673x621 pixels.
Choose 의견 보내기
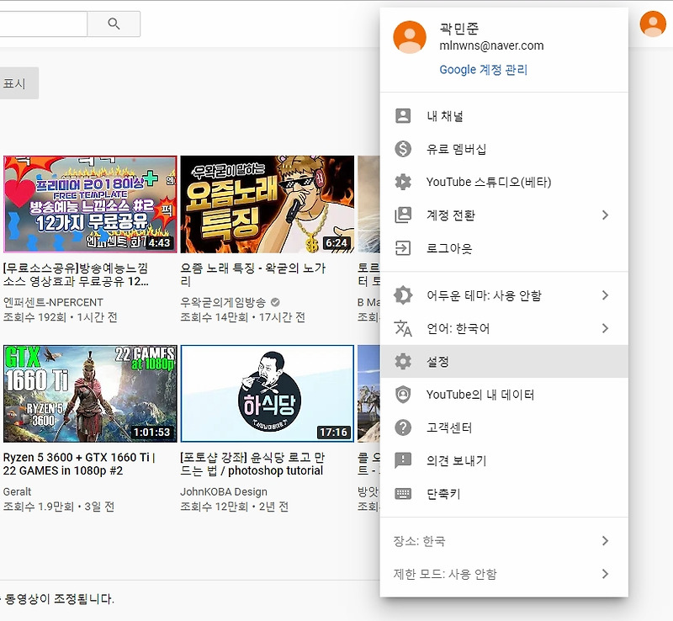[504, 461]
